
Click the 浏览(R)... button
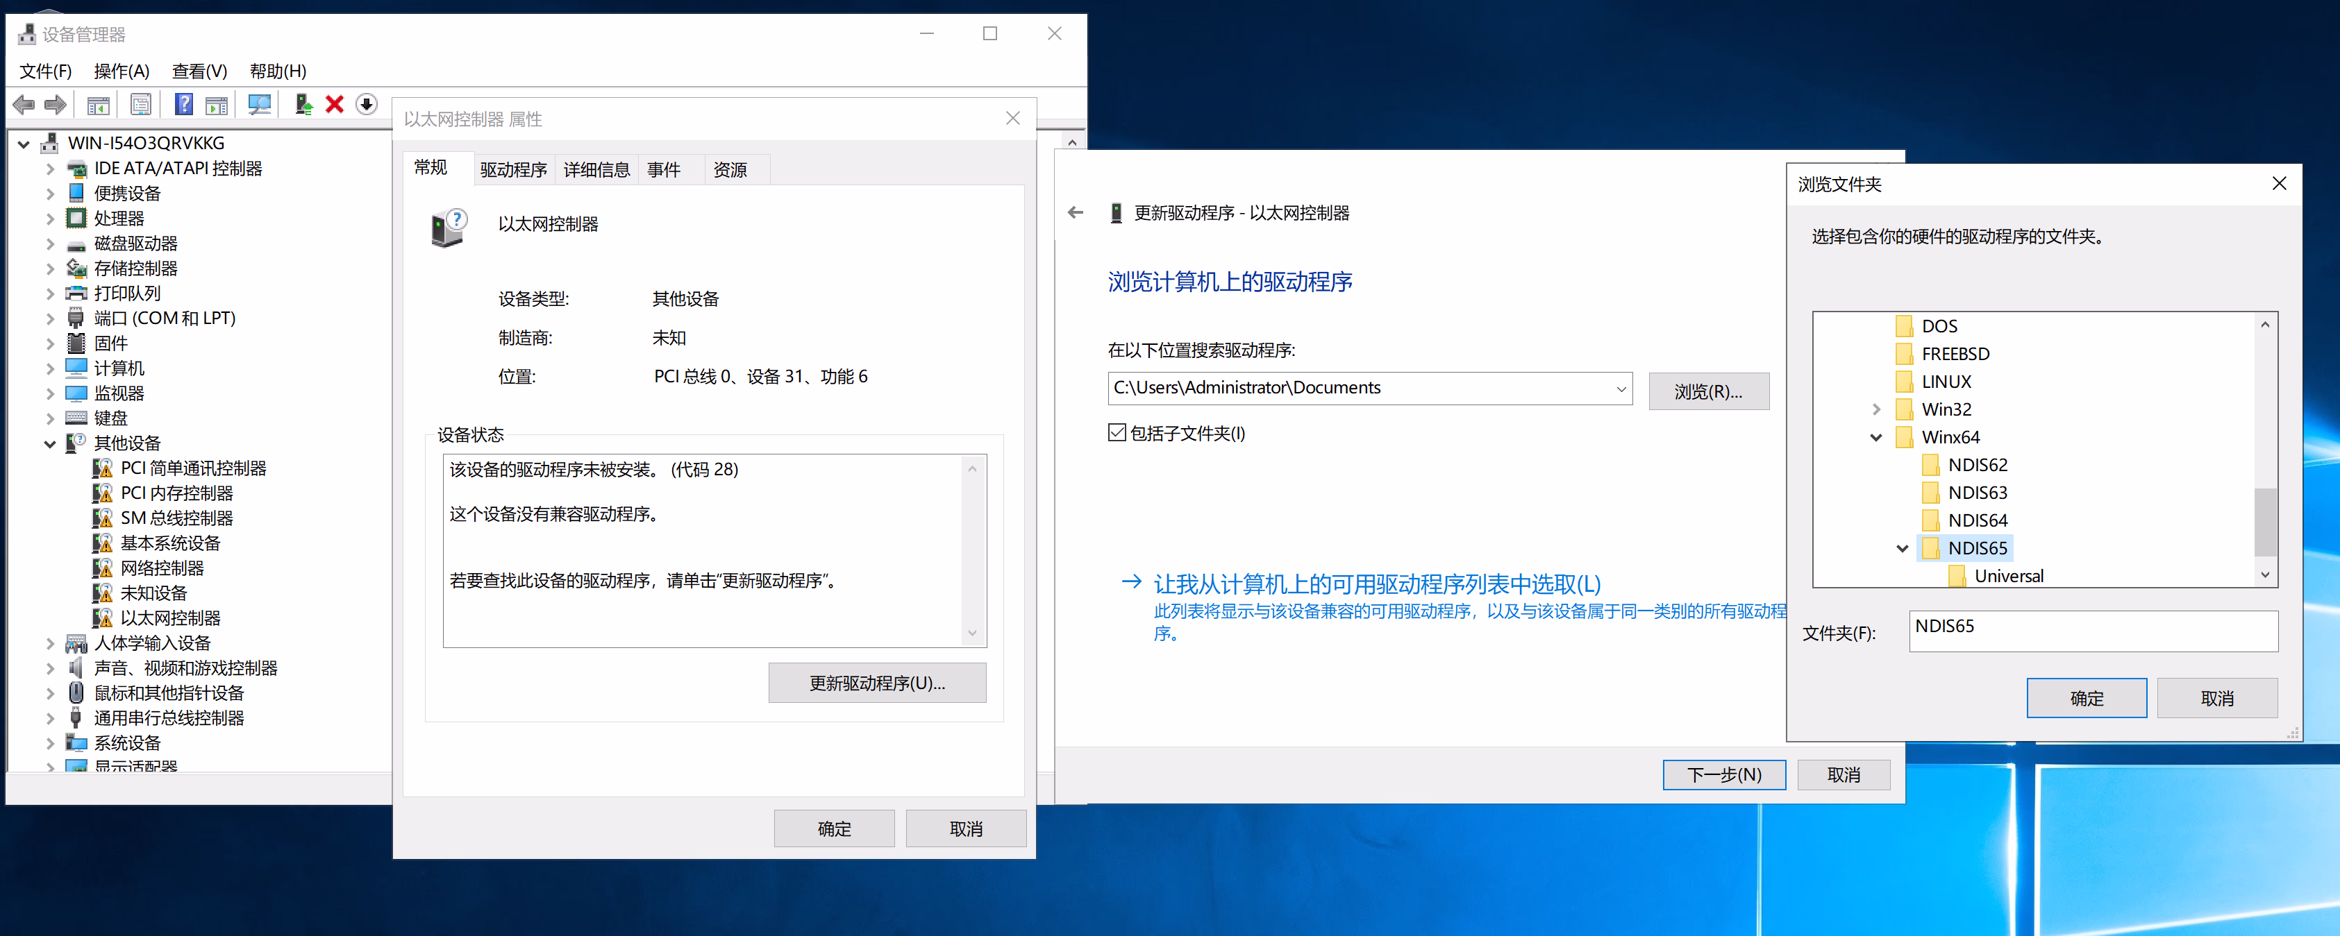[1707, 391]
